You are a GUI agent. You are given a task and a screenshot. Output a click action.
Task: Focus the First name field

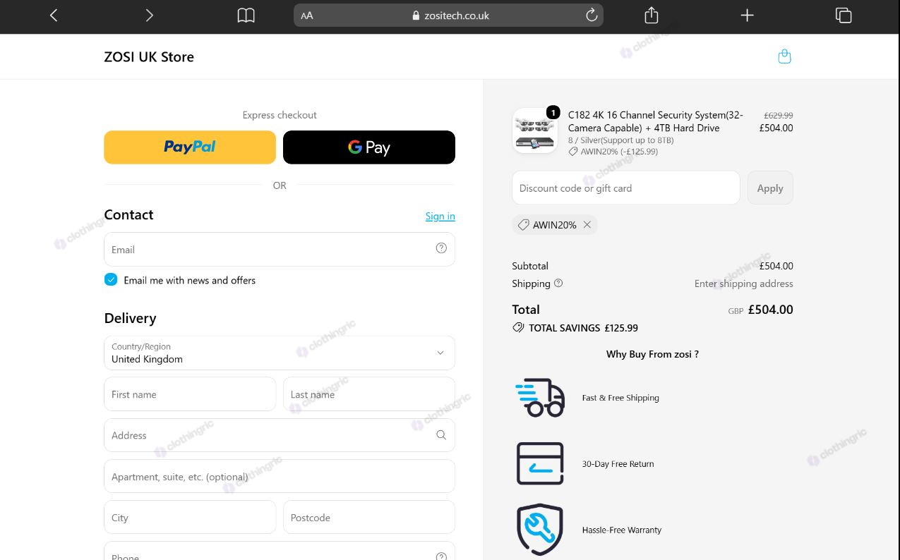click(190, 394)
